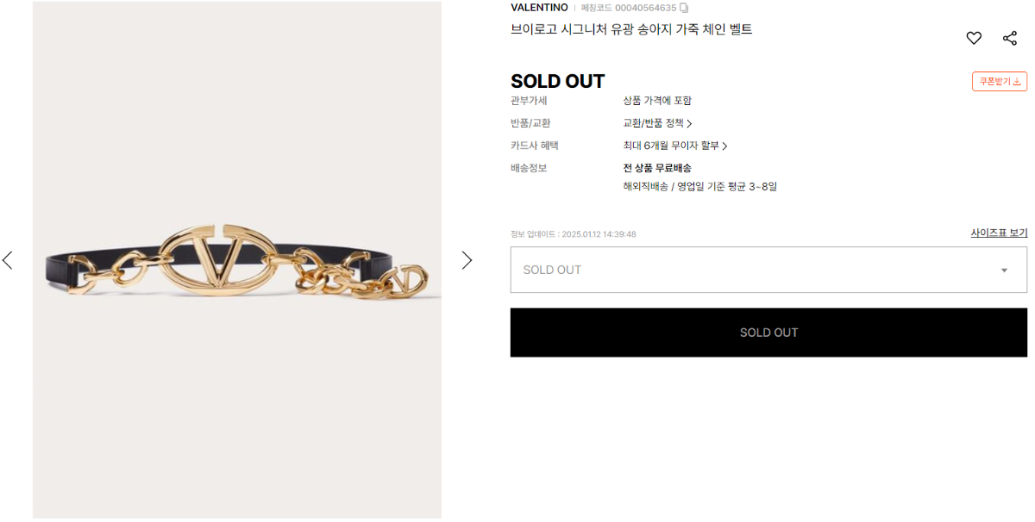Viewport: 1035px width, 522px height.
Task: Open the SOLD OUT option dropdown
Action: (x=768, y=270)
